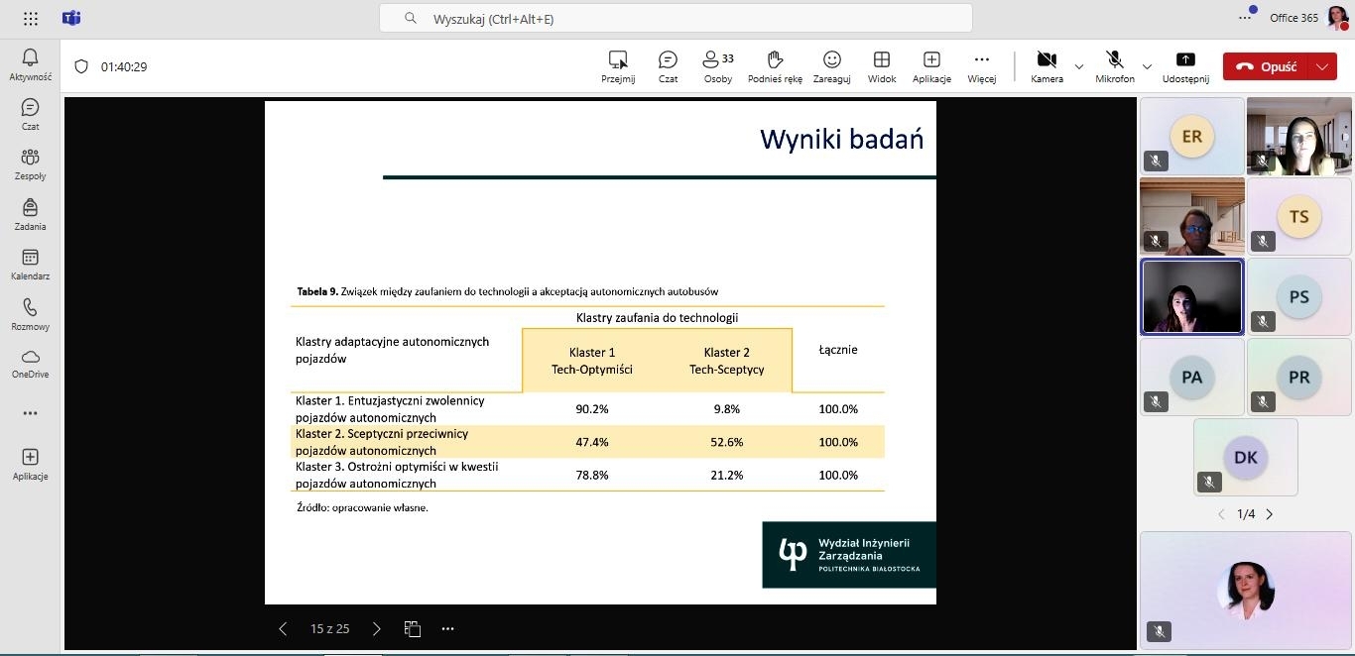Open Więcej options menu
Image resolution: width=1355 pixels, height=656 pixels.
click(981, 66)
